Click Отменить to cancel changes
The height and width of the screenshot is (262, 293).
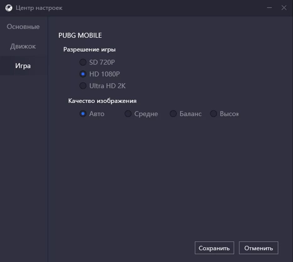point(258,248)
